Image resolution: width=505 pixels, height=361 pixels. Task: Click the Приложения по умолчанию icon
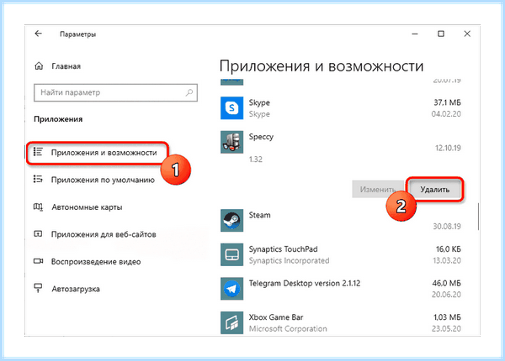pyautogui.click(x=38, y=179)
